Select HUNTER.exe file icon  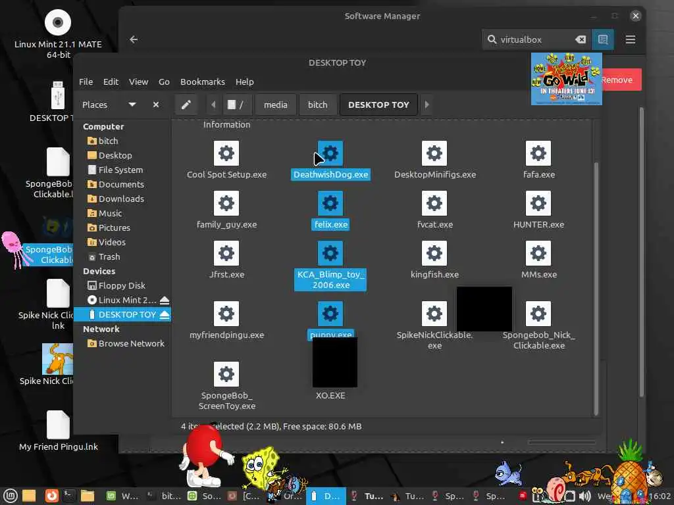point(538,203)
